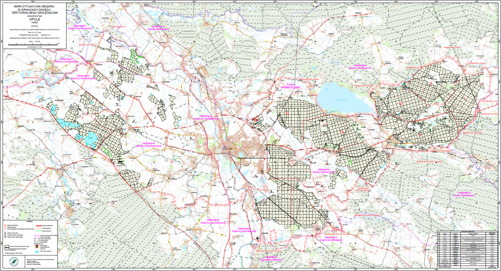The width and height of the screenshot is (501, 271).
Task: Click the red district number 1
Action: click(142, 94)
